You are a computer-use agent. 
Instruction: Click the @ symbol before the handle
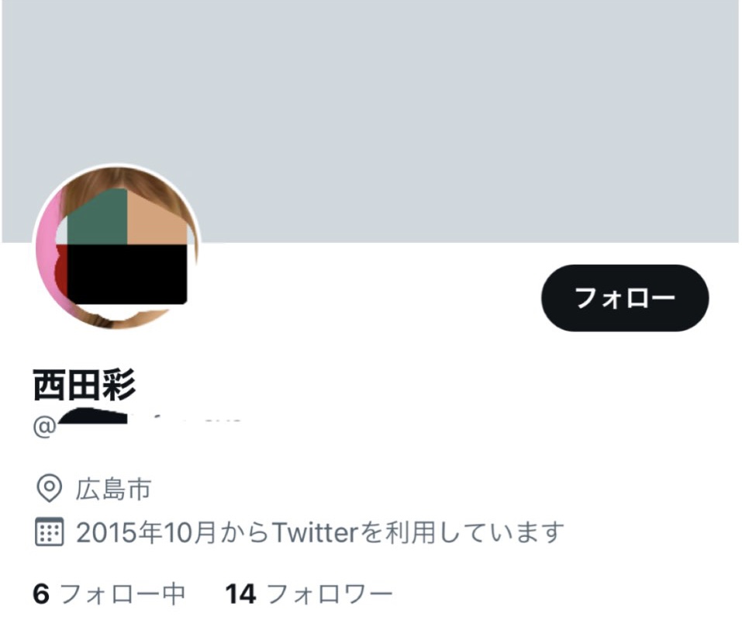click(x=44, y=427)
